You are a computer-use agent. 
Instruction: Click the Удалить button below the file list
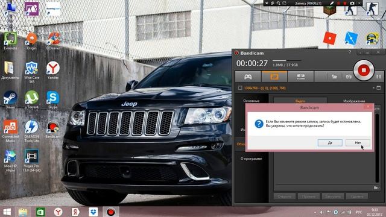click(357, 197)
